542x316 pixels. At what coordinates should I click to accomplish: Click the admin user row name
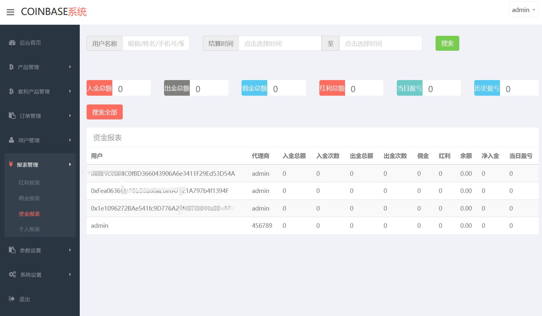(x=100, y=226)
